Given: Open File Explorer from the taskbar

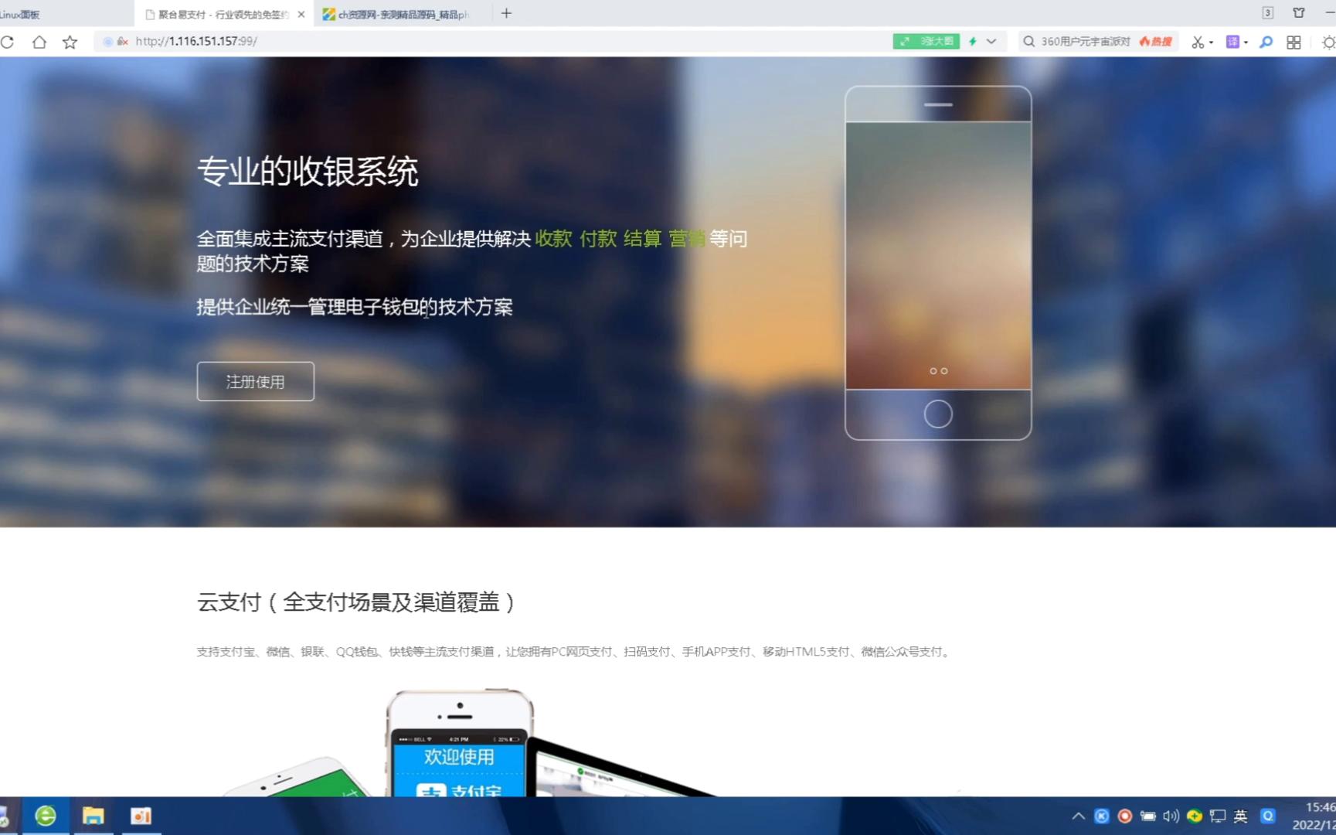Looking at the screenshot, I should [x=93, y=816].
